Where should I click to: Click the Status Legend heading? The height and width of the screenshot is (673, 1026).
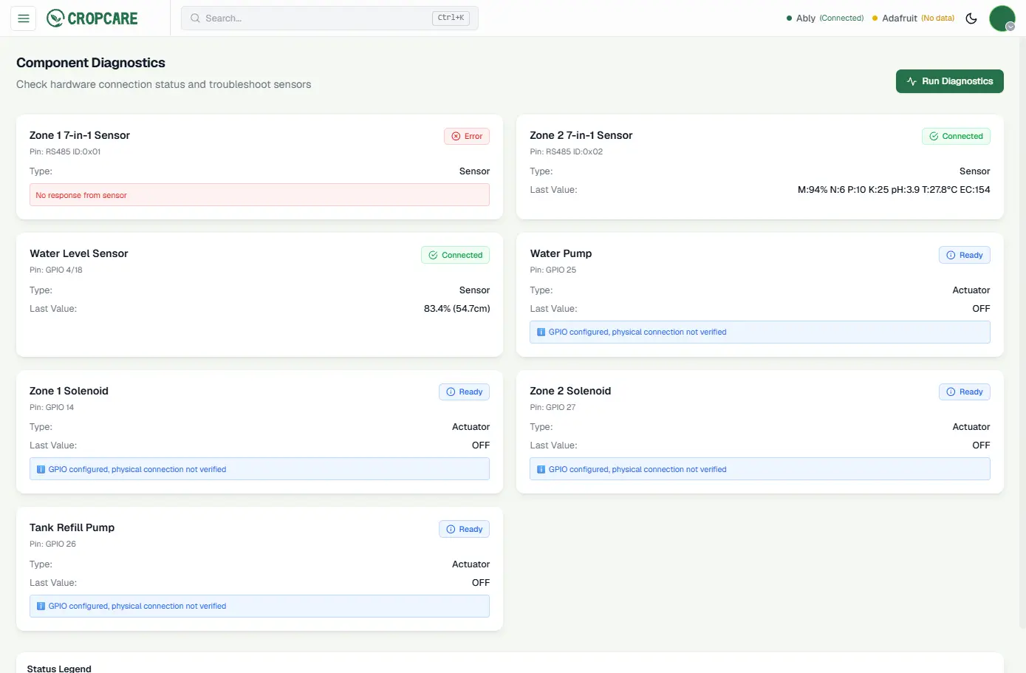pyautogui.click(x=59, y=669)
